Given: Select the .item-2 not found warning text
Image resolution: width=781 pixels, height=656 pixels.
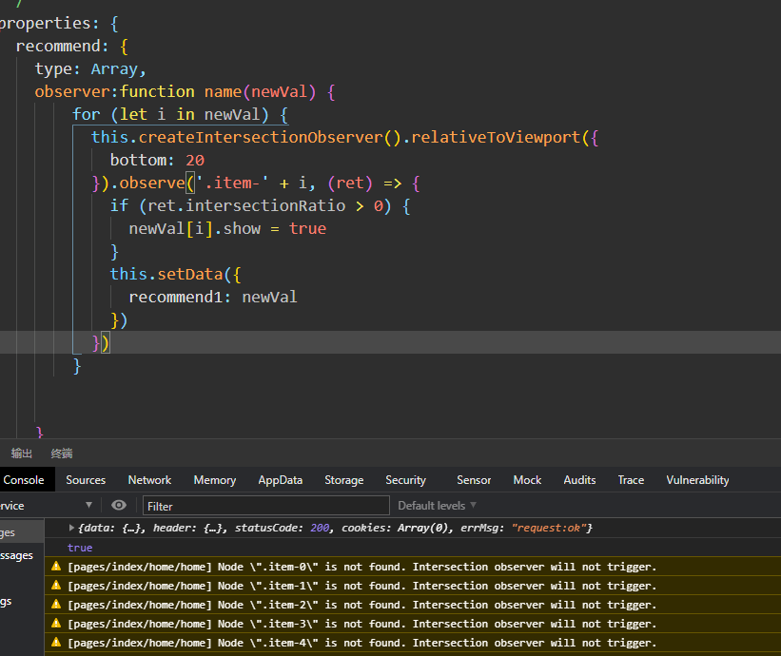Looking at the screenshot, I should click(361, 605).
